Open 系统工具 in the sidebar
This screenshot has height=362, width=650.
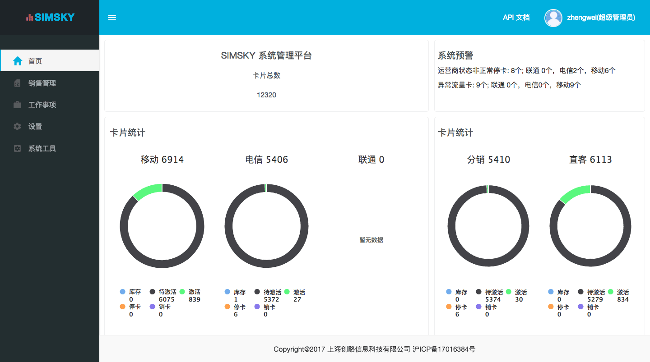pos(42,148)
